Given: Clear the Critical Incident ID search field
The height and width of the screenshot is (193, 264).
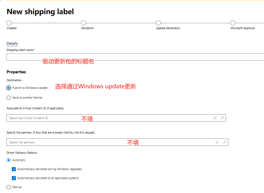Looking at the screenshot, I should pos(215,118).
